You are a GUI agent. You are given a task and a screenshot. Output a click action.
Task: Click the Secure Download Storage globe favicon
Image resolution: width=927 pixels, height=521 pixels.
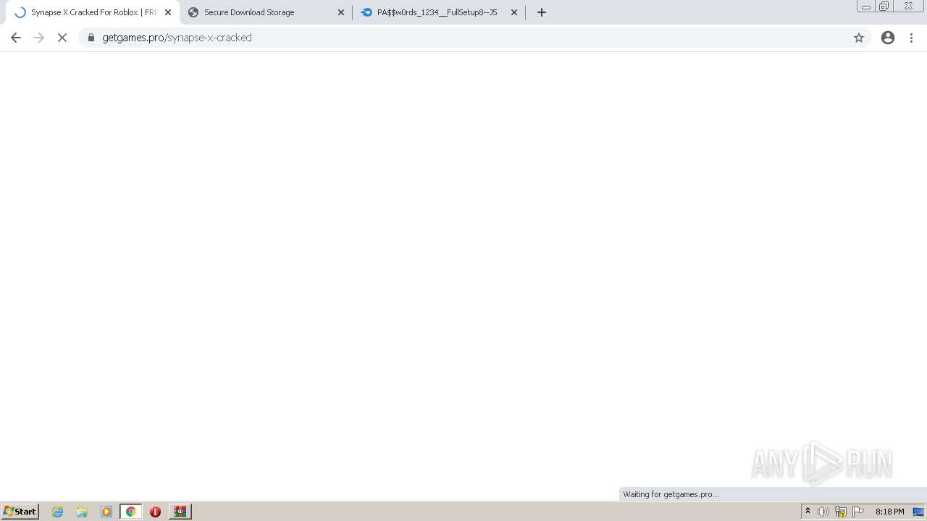point(193,12)
